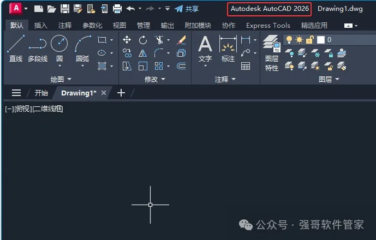Click the multileader icon
Image resolution: width=376 pixels, height=240 pixels.
point(246,53)
